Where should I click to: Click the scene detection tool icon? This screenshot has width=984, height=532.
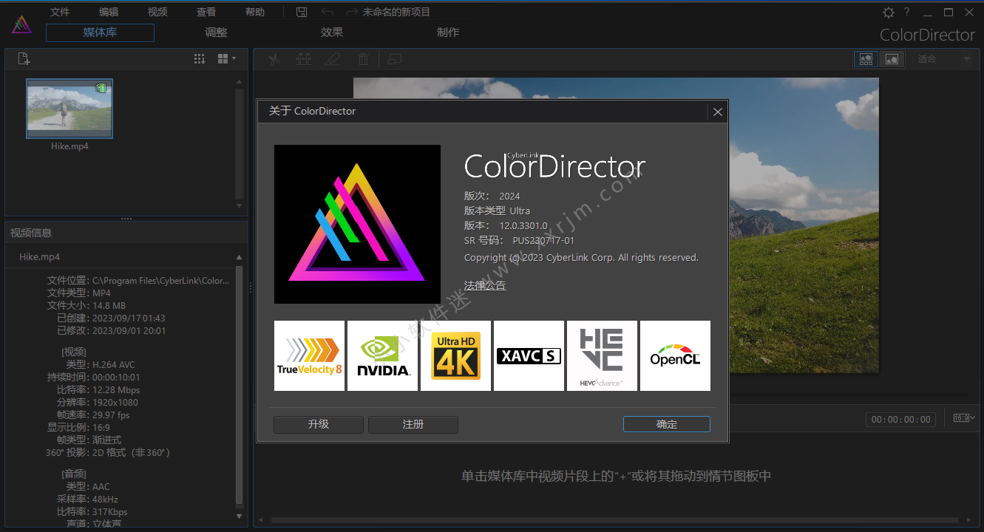303,60
